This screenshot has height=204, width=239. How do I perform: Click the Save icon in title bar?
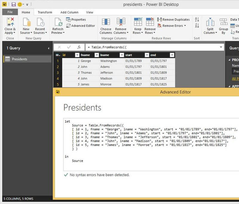click(13, 4)
